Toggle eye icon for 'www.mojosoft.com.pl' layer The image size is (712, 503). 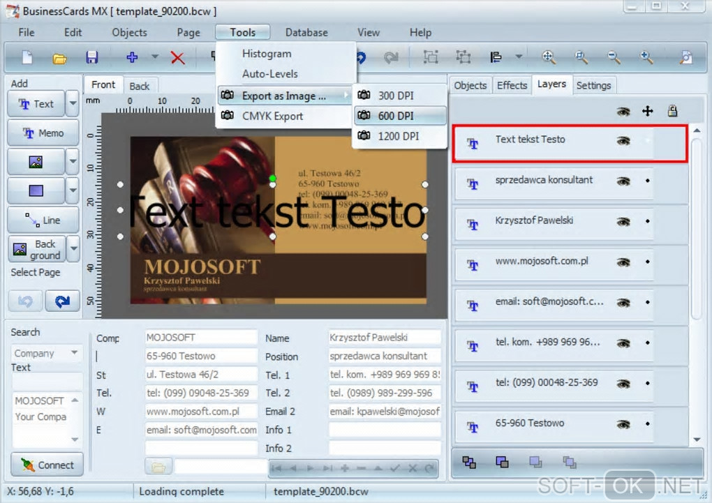[623, 262]
